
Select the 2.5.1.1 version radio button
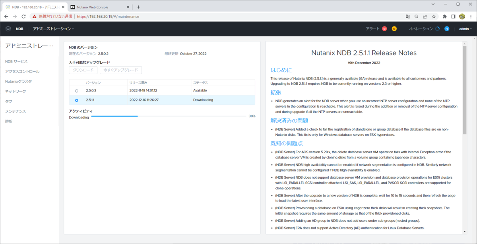[x=77, y=100]
